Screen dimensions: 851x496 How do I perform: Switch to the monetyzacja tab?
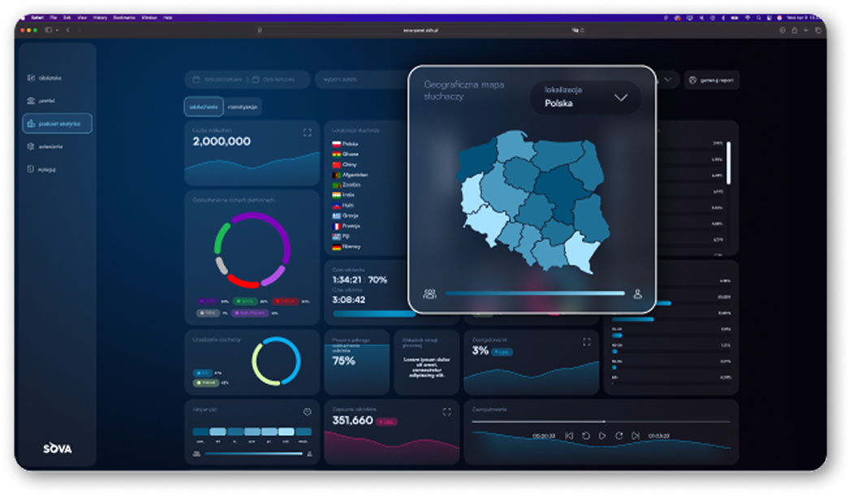point(243,106)
